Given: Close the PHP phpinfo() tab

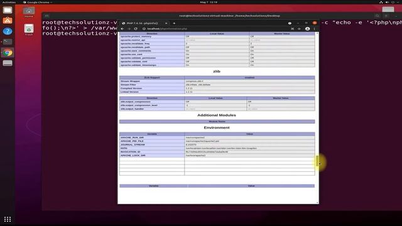Looking at the screenshot, I should (166, 23).
